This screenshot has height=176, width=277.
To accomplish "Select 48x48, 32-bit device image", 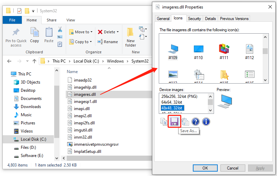I will click(172, 108).
